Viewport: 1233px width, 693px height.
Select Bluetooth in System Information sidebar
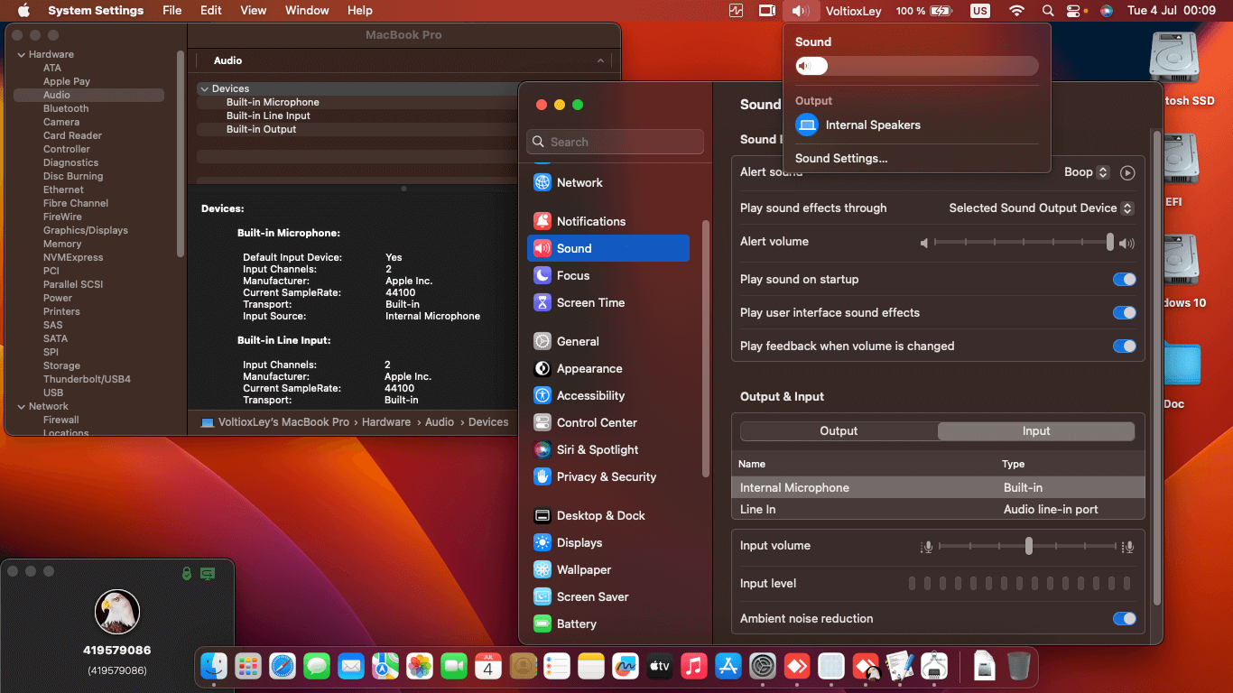66,108
